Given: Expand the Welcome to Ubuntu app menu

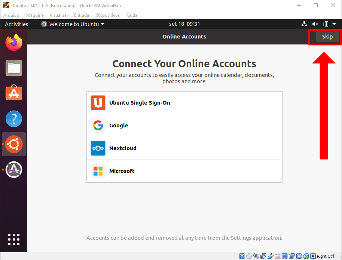Looking at the screenshot, I should pyautogui.click(x=73, y=24).
